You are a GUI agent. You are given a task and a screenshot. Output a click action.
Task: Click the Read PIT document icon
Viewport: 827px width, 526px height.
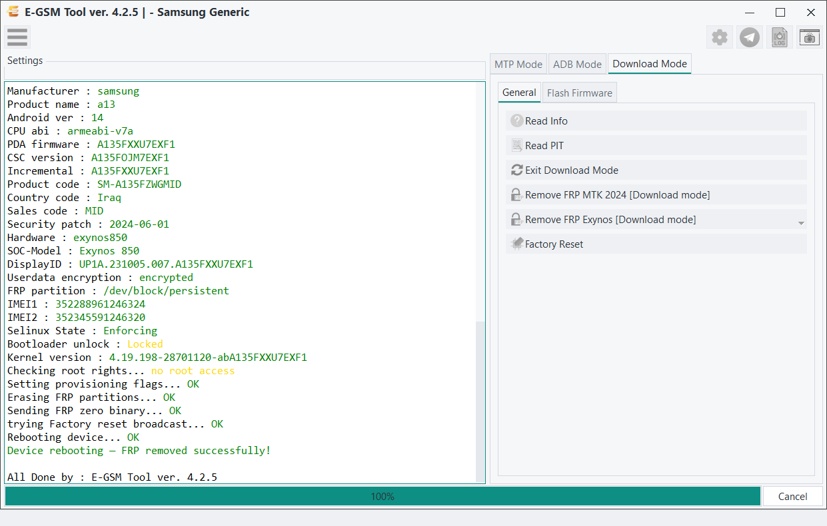pyautogui.click(x=516, y=145)
